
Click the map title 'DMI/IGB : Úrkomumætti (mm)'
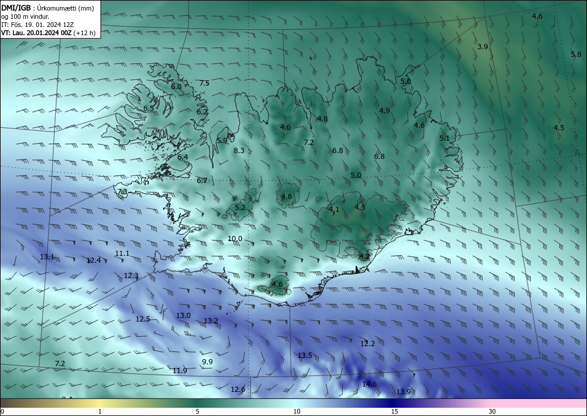point(48,8)
